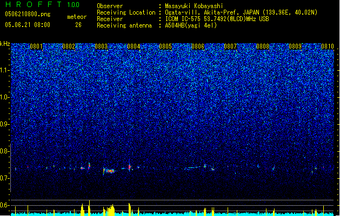Viewport: 340px width, 216px height.
Task: Click the version number 1.0.0
Action: pos(74,5)
